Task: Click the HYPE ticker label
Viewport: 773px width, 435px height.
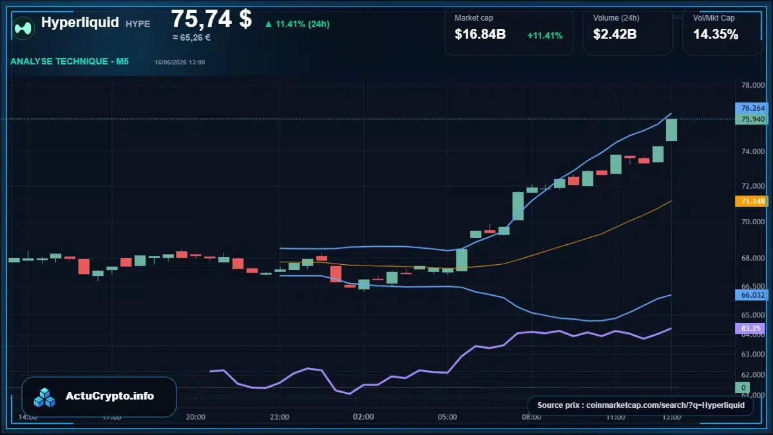Action: 138,24
